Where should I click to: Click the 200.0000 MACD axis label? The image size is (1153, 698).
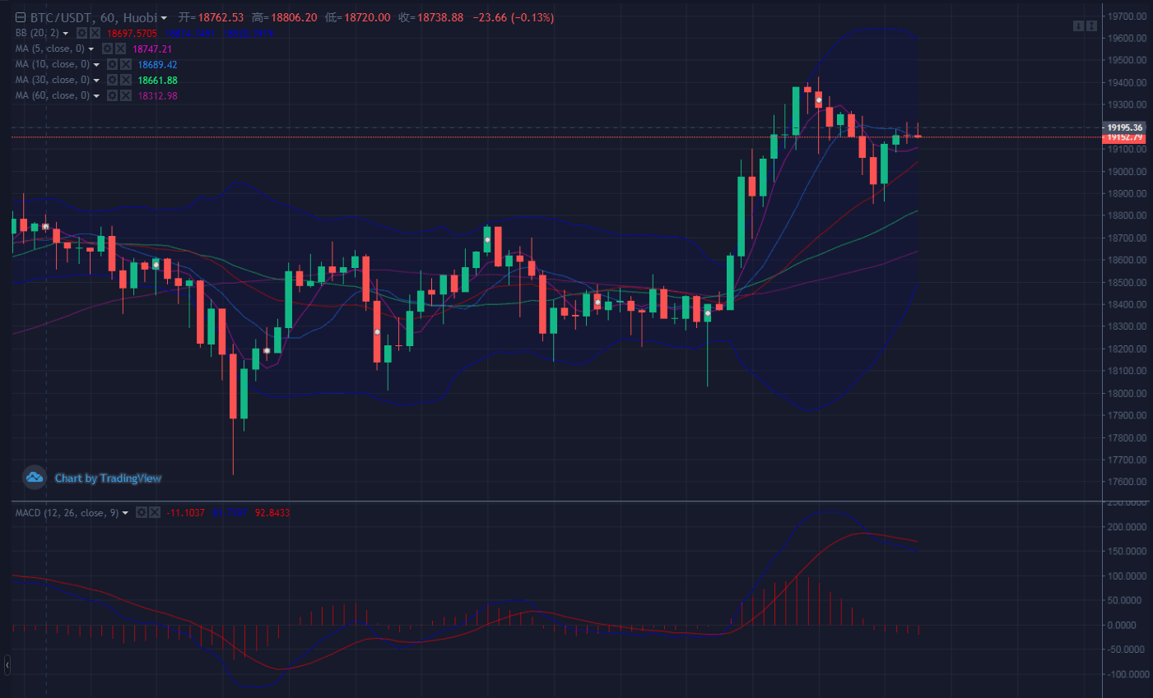[1127, 527]
